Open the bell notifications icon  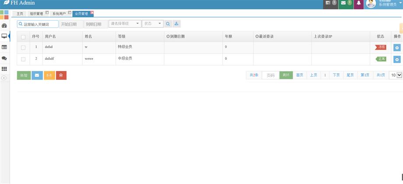[358, 3]
